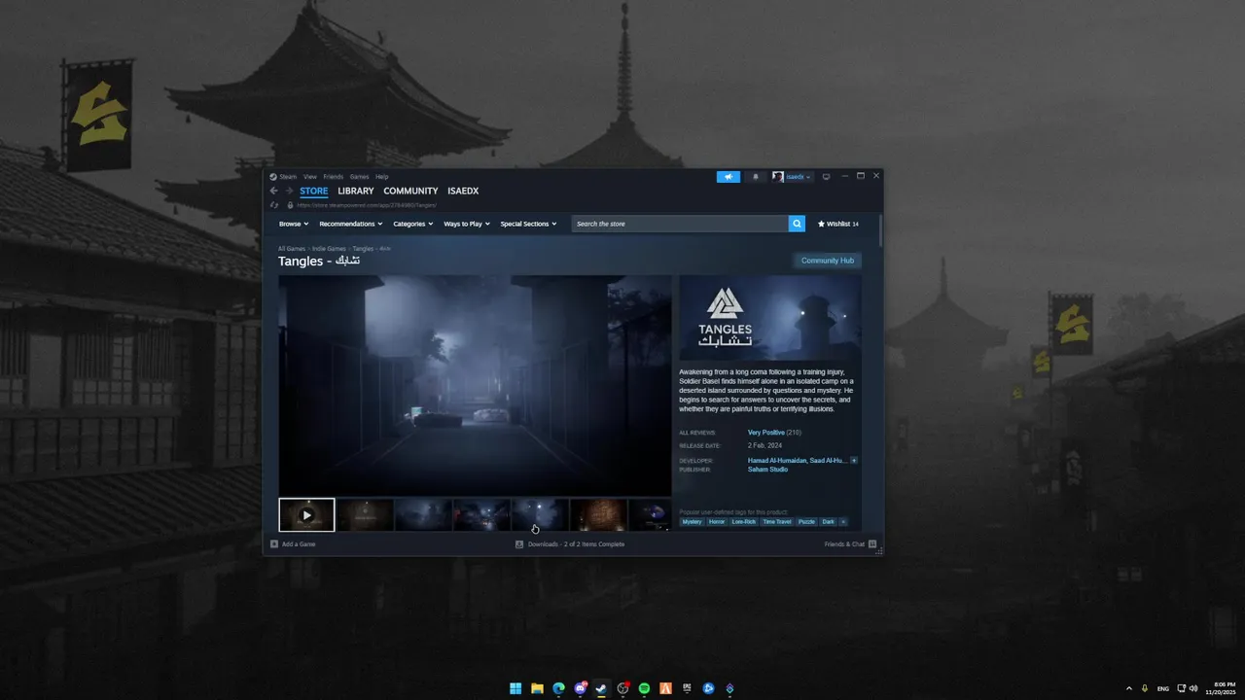Open Spotify from taskbar
This screenshot has width=1245, height=700.
645,688
